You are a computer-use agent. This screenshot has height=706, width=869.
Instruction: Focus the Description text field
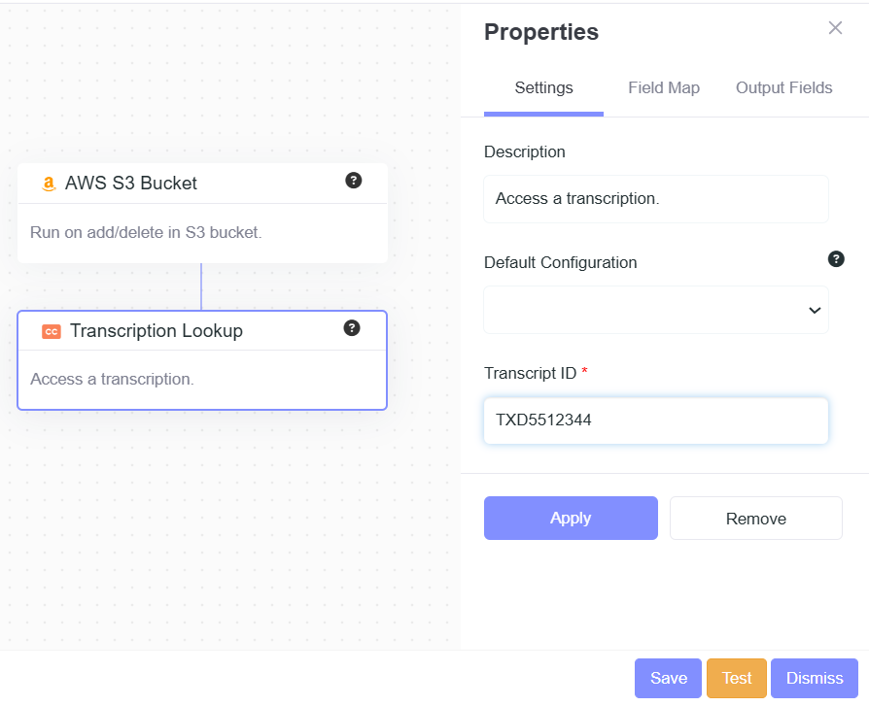coord(656,199)
